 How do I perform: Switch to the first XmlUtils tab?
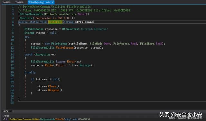6,2
